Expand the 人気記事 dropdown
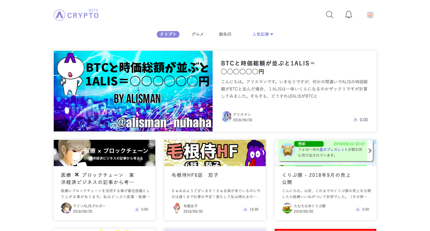This screenshot has width=430, height=231. pyautogui.click(x=263, y=34)
